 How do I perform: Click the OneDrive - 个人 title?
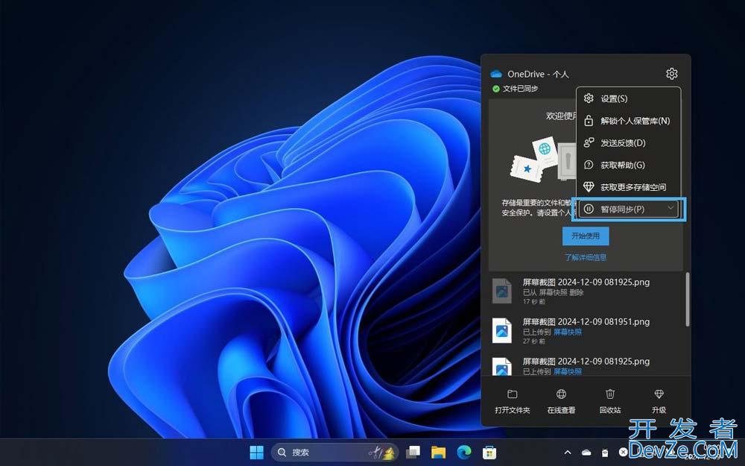[x=538, y=74]
